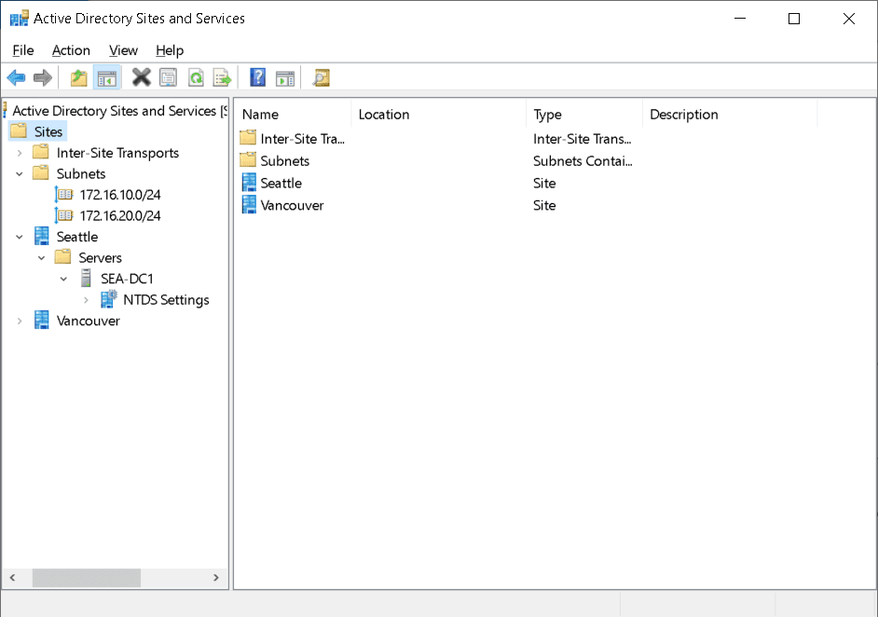Minimize the Sites and Services window
Screen dimensions: 878x617
click(740, 19)
